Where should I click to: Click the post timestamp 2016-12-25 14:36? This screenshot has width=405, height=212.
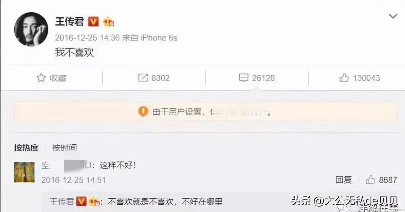(88, 38)
